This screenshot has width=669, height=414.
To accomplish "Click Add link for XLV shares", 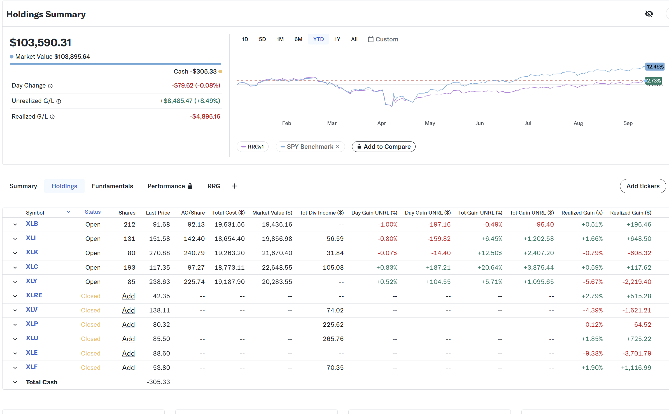I will (128, 310).
